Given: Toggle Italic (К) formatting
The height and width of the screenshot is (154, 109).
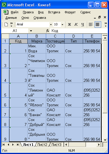Looking at the screenshot, I should click(76, 25).
